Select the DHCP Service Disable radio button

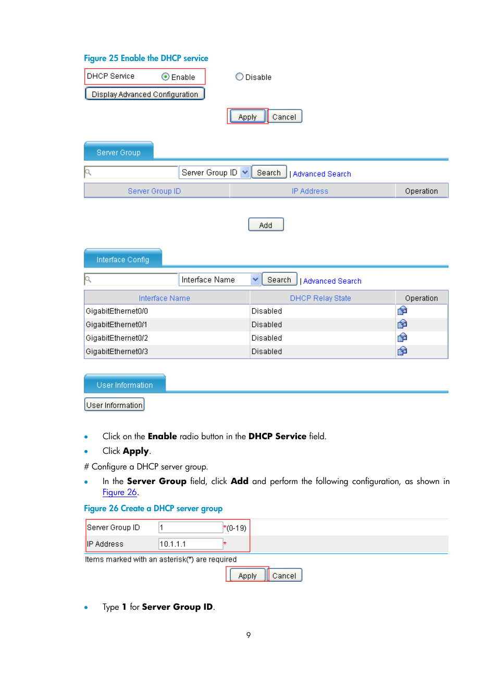tap(239, 77)
